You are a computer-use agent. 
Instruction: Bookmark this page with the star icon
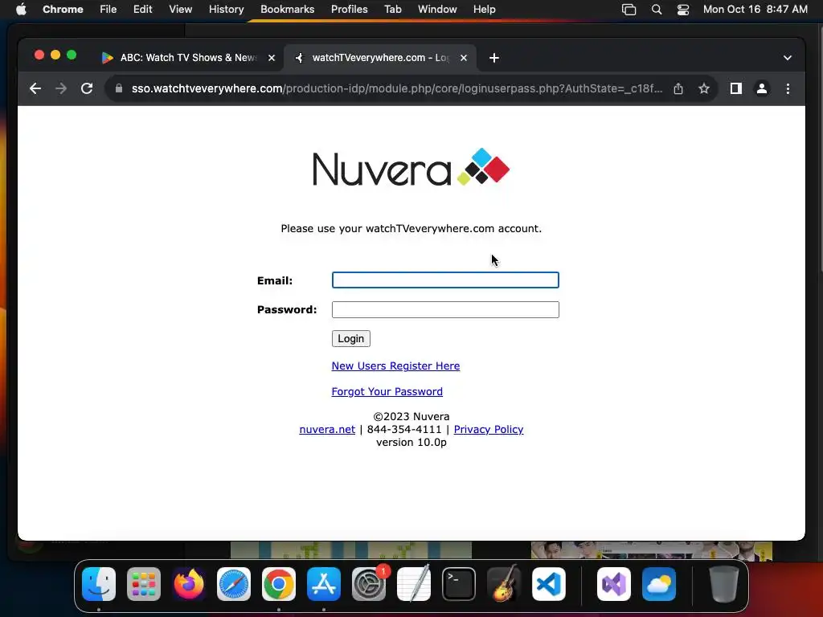[x=704, y=88]
